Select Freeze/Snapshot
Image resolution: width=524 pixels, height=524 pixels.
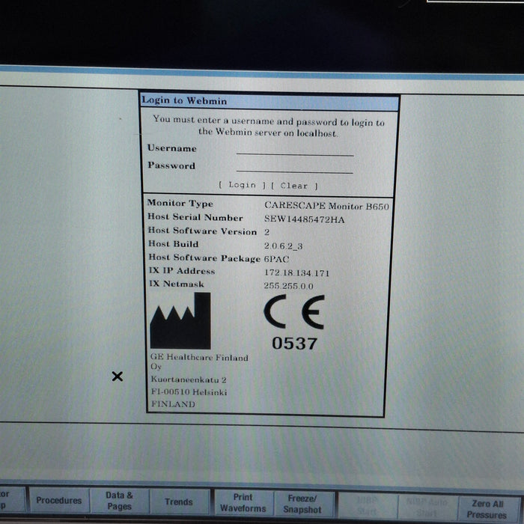coord(302,504)
